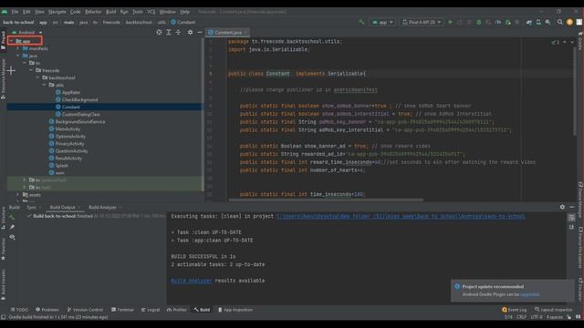
Task: Expand the manifests folder
Action: (18, 48)
